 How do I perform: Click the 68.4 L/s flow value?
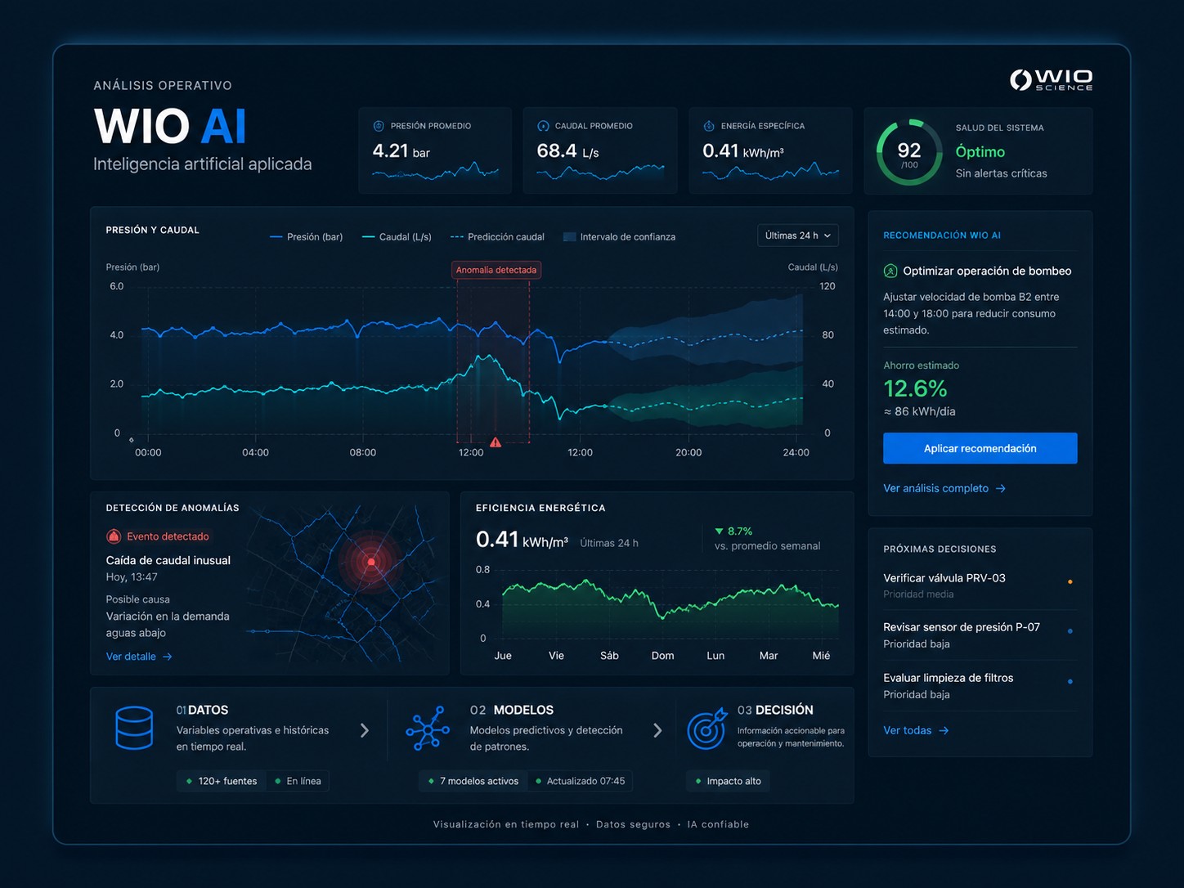coord(567,151)
